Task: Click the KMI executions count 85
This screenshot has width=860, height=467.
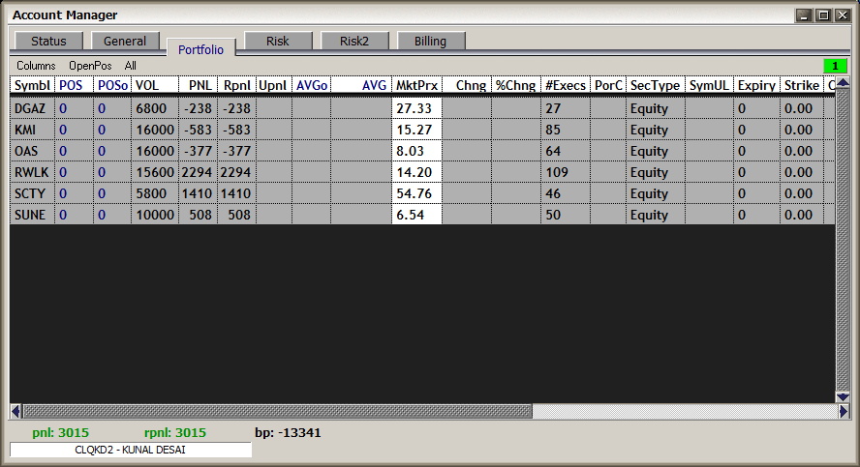Action: point(566,130)
